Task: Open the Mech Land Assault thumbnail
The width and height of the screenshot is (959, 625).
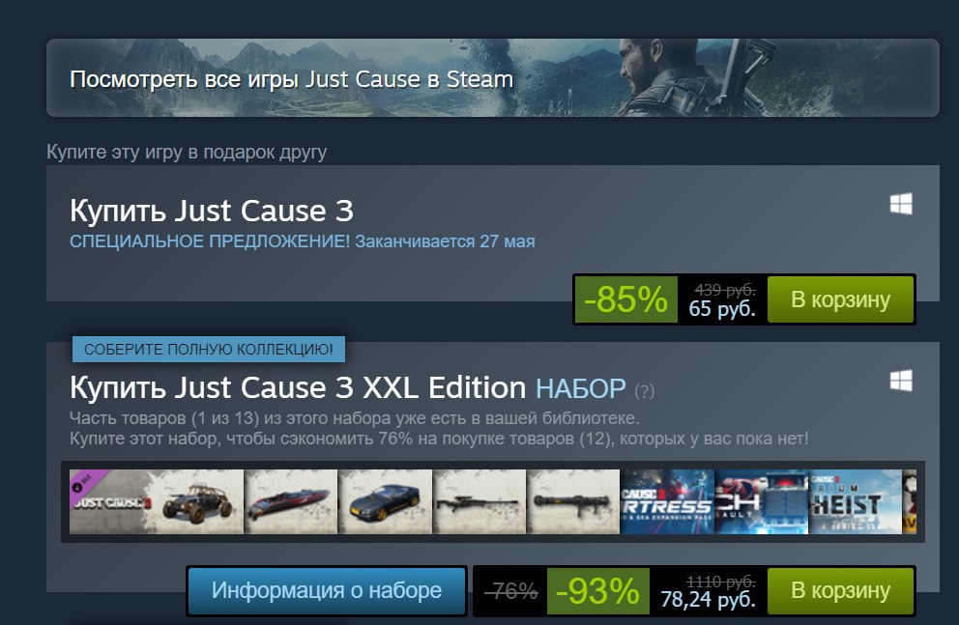Action: 762,501
